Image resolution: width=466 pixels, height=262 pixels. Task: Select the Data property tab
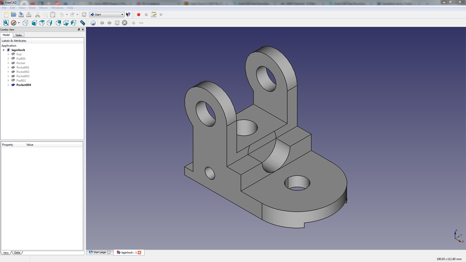pyautogui.click(x=17, y=252)
